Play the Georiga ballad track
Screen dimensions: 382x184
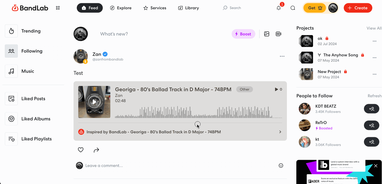(x=94, y=102)
